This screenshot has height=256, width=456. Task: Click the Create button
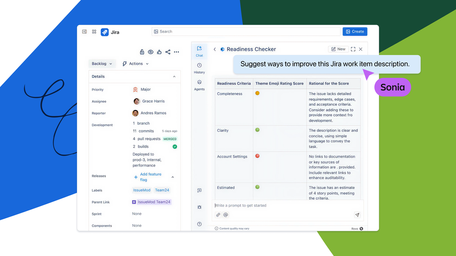pyautogui.click(x=355, y=31)
